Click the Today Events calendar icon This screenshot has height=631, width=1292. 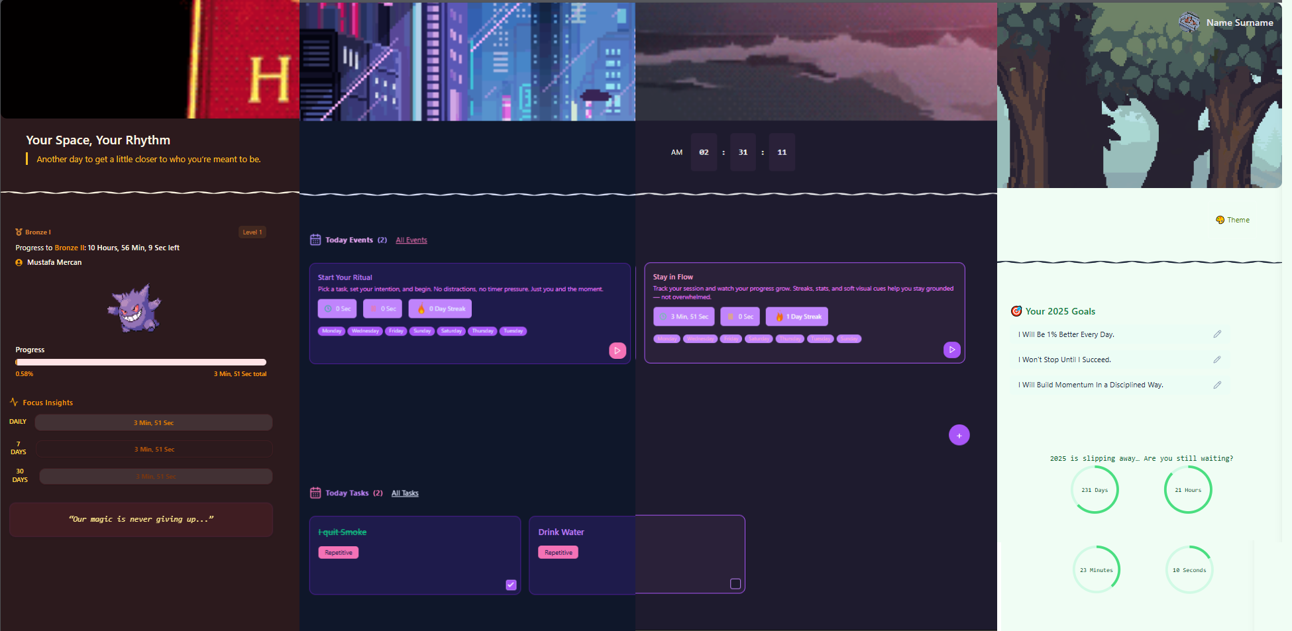pos(315,240)
